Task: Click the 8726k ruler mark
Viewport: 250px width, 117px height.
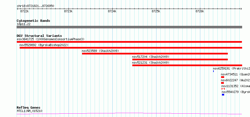Action: click(200, 11)
